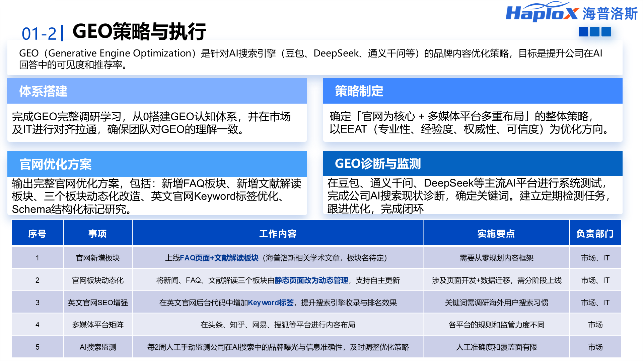Click work content 每2周人工手动监测公司在AI搜索中的品牌曝光与信息准确性，及时调整优化策略
The height and width of the screenshot is (361, 643).
278,347
